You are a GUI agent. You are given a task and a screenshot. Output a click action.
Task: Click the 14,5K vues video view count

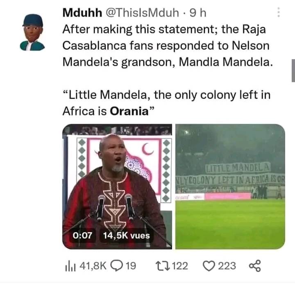(x=127, y=236)
